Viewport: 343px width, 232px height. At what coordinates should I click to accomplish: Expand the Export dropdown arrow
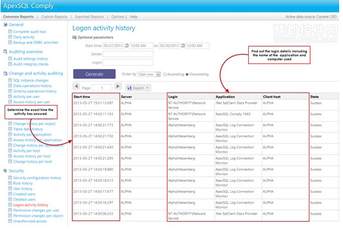click(147, 88)
